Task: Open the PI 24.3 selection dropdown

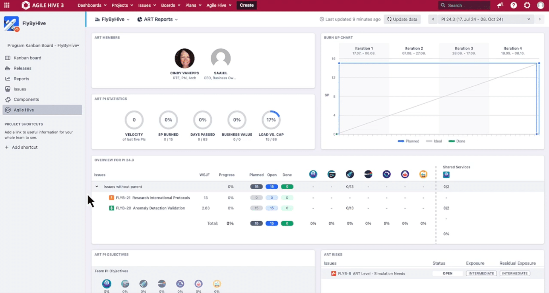Action: pos(486,19)
